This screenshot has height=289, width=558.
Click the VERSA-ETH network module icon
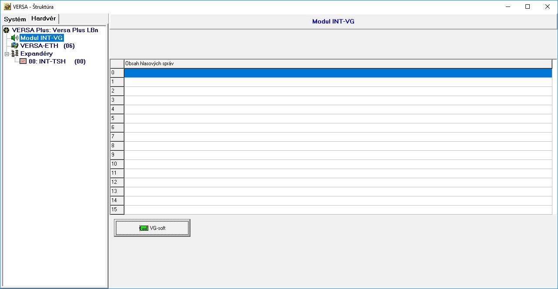click(x=15, y=46)
